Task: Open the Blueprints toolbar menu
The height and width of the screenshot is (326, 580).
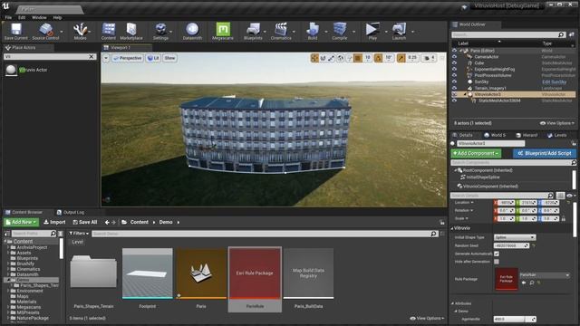Action: point(253,31)
